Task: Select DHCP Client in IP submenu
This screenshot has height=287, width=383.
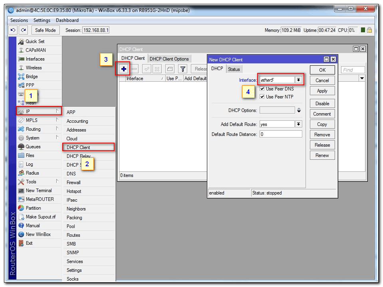Action: (x=78, y=147)
